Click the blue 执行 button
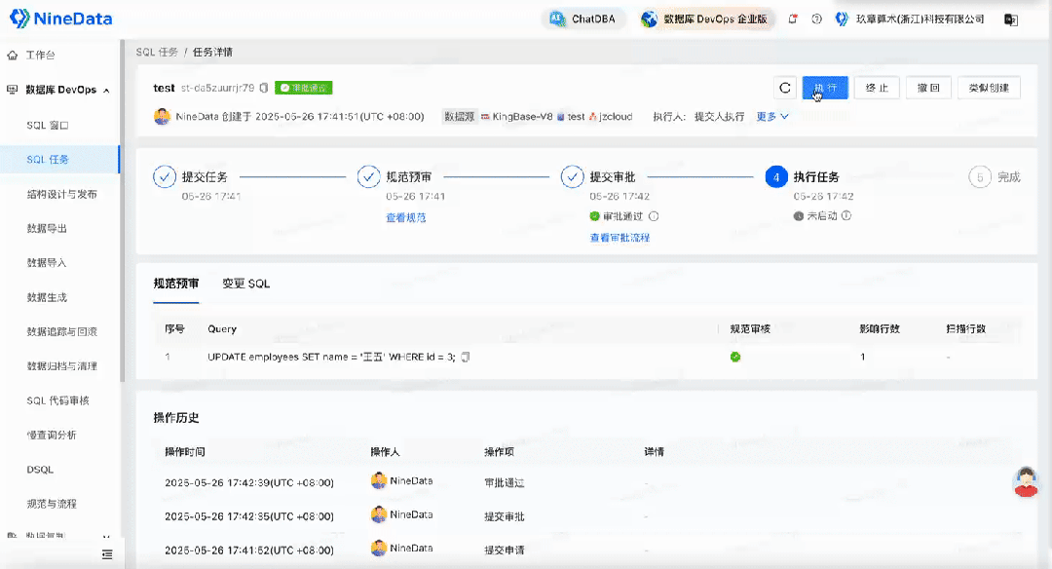The height and width of the screenshot is (569, 1052). 825,88
